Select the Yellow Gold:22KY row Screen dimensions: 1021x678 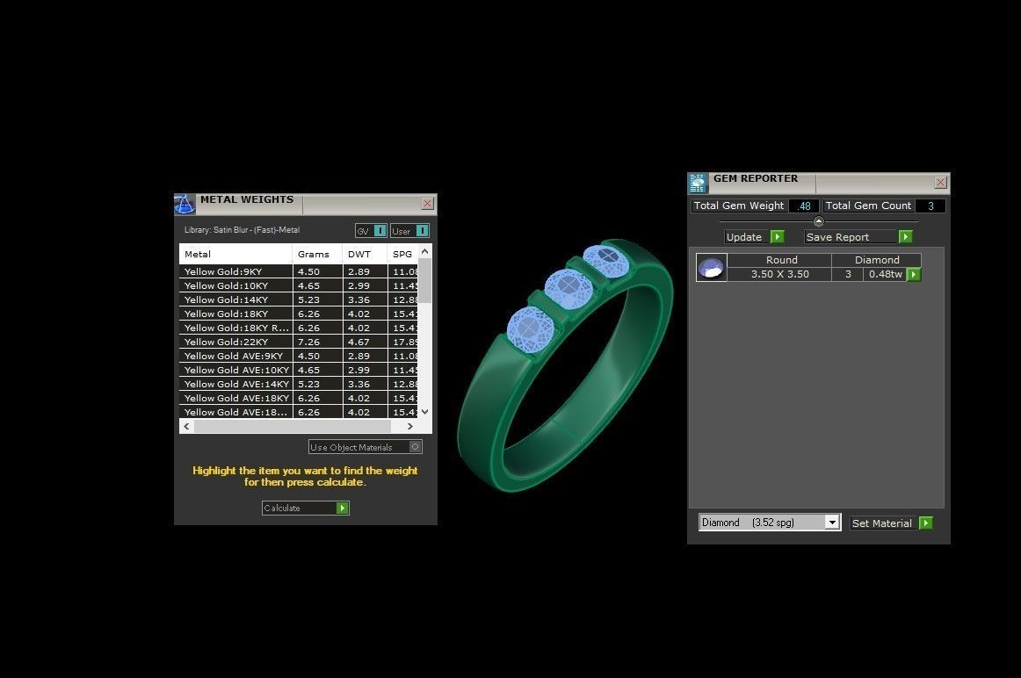[299, 343]
